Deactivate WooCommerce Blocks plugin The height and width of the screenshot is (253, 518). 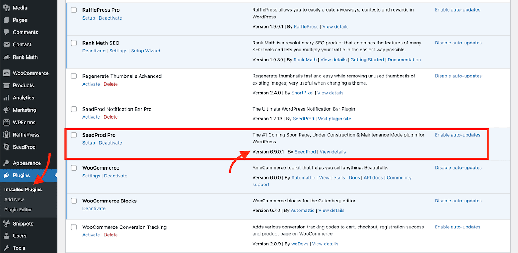94,209
